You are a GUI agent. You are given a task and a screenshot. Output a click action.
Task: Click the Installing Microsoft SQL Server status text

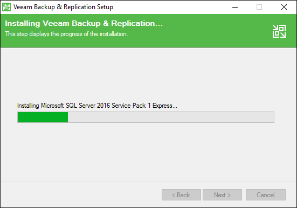coord(97,106)
